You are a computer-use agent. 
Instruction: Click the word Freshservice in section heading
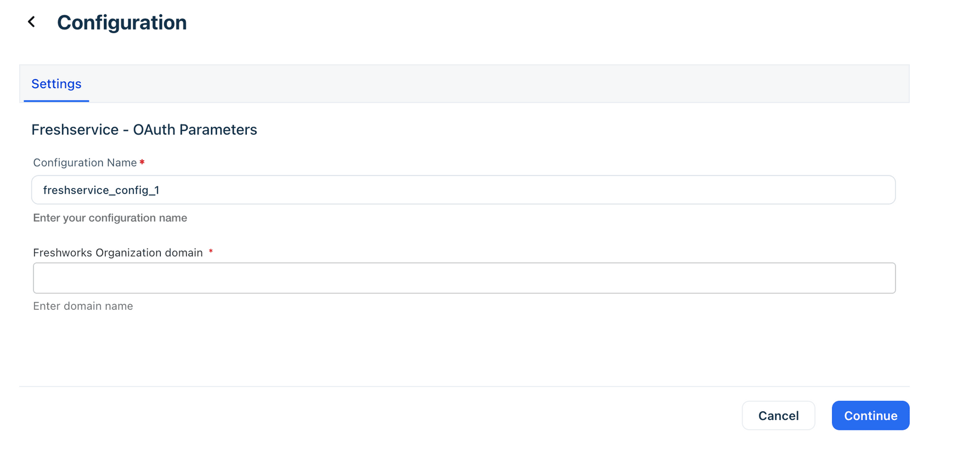(x=75, y=129)
